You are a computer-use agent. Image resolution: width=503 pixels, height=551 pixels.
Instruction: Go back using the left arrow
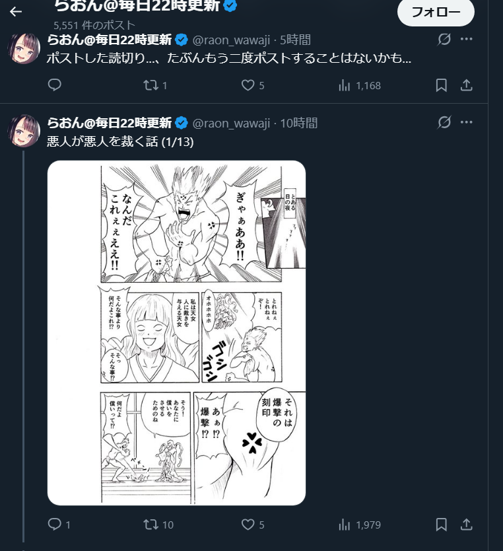coord(16,12)
